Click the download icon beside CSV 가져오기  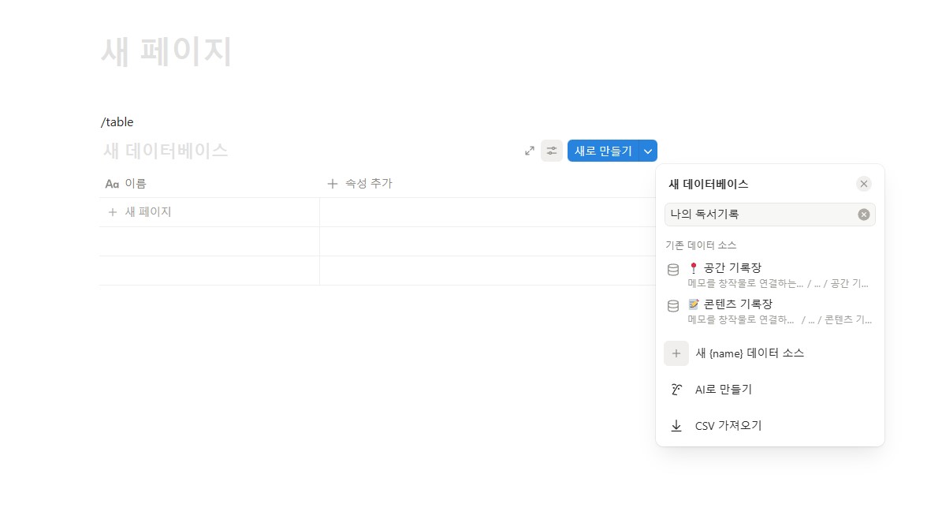click(x=676, y=425)
